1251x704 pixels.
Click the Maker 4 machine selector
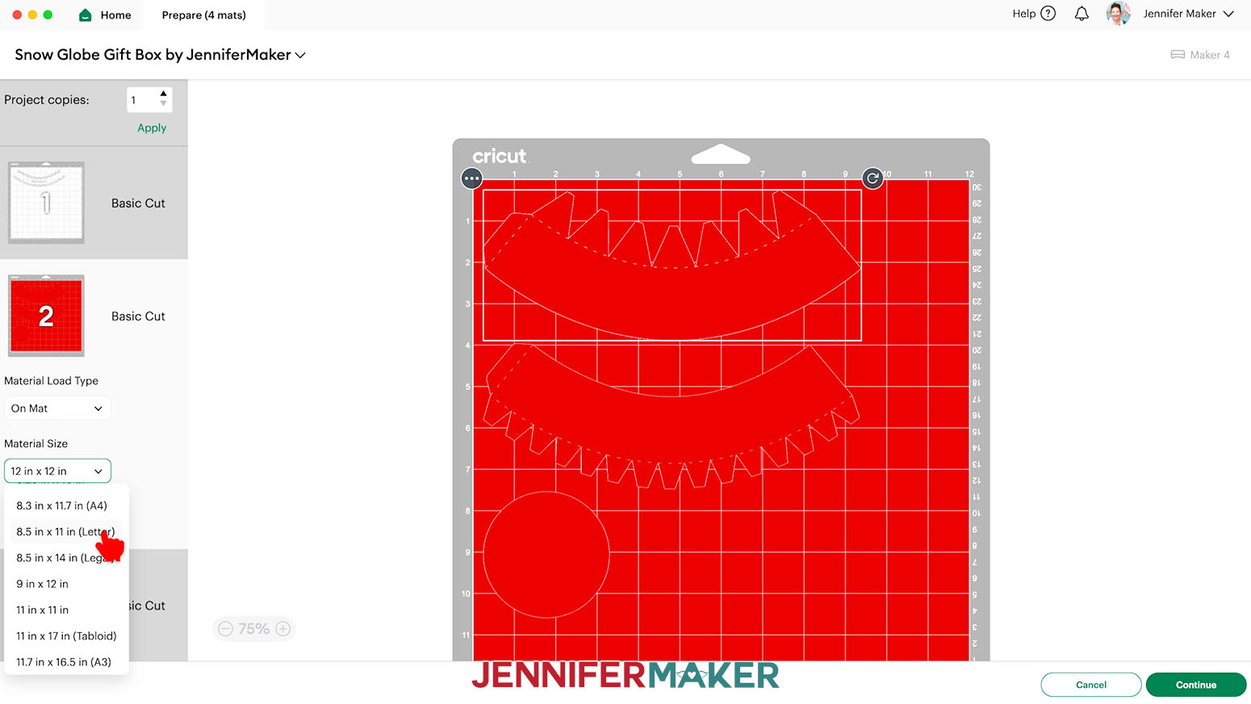pyautogui.click(x=1200, y=55)
